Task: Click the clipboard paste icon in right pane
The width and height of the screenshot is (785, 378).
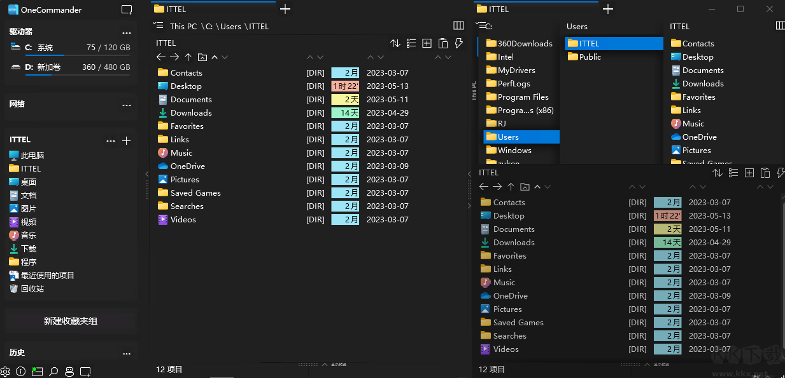Action: click(x=765, y=173)
